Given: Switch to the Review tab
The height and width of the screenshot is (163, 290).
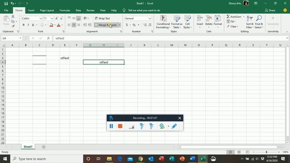Looking at the screenshot, I should (x=91, y=10).
